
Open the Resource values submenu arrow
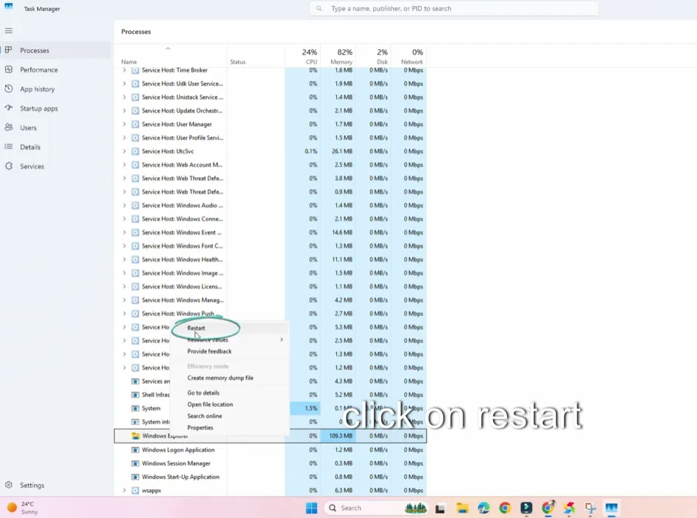pos(282,339)
